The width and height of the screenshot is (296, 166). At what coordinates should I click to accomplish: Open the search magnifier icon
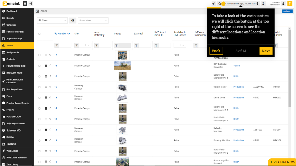click(x=219, y=4)
